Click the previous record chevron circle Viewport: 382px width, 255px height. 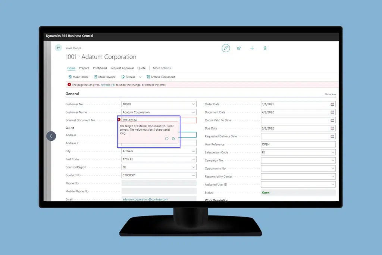pyautogui.click(x=51, y=136)
